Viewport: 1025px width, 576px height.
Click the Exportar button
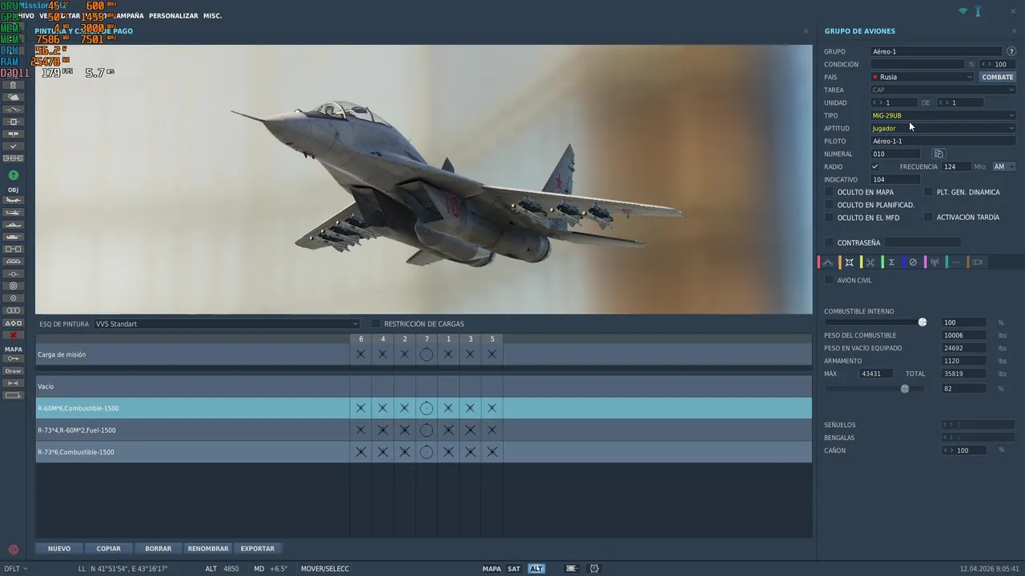coord(258,549)
